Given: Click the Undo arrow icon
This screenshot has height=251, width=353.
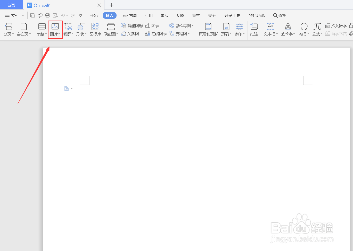Looking at the screenshot, I should (63, 15).
